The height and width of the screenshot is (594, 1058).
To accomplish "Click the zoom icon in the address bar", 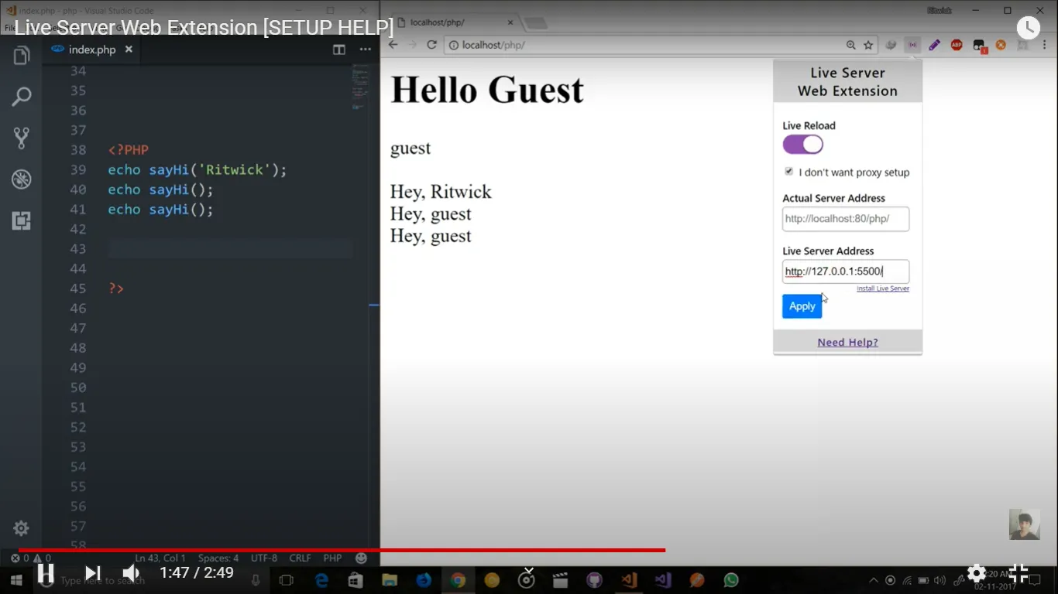I will click(851, 45).
